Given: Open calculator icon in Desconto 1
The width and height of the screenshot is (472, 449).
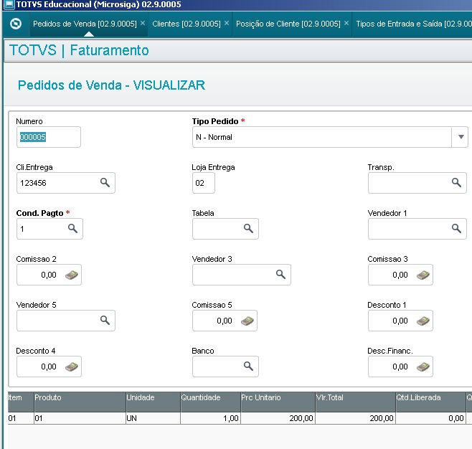Looking at the screenshot, I should [423, 321].
